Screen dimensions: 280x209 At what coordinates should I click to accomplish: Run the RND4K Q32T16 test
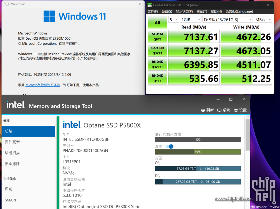tap(157, 64)
